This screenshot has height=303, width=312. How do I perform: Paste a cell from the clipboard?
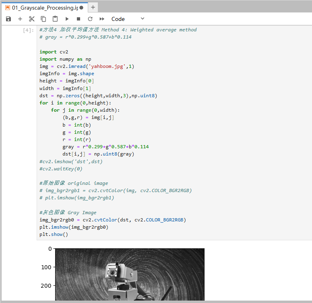pyautogui.click(x=55, y=19)
